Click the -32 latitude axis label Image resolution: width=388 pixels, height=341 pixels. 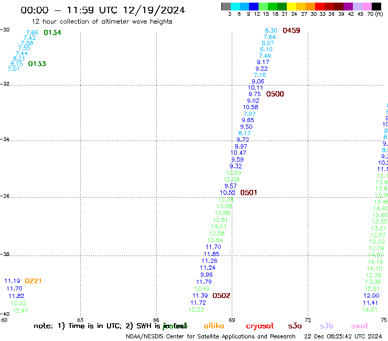click(5, 84)
